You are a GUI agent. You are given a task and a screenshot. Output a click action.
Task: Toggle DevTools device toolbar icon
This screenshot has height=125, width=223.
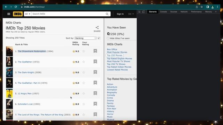coord(143,12)
